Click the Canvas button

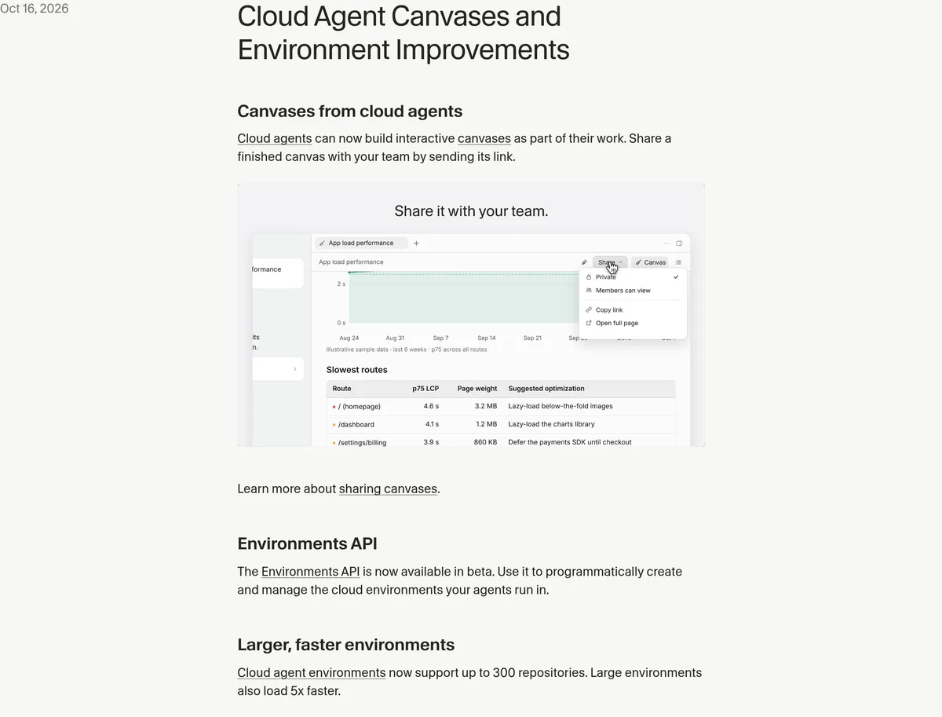tap(650, 262)
